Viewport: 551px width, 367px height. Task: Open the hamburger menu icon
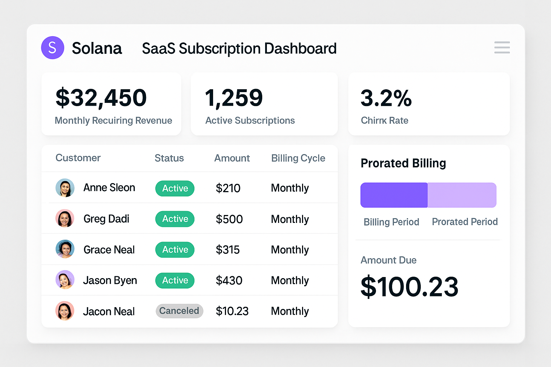[x=502, y=47]
